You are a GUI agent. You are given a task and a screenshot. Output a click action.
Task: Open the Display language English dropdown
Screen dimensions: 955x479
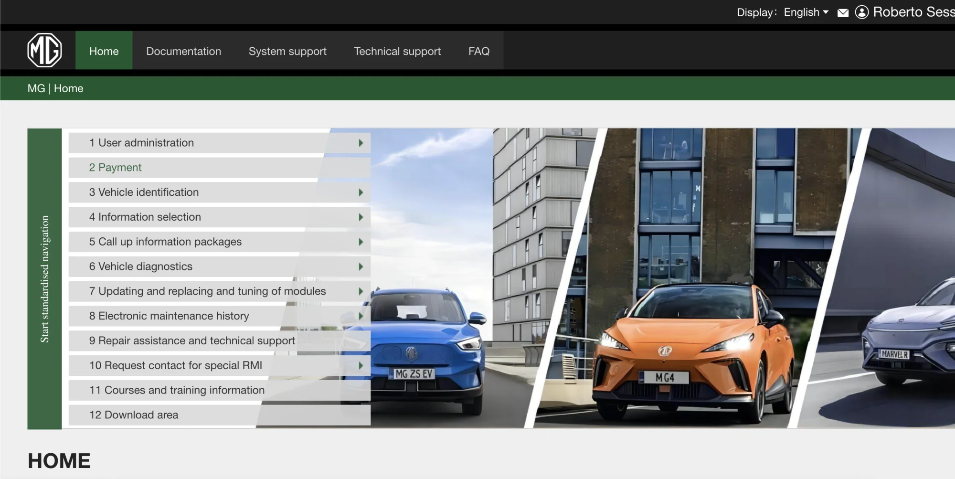tap(806, 12)
